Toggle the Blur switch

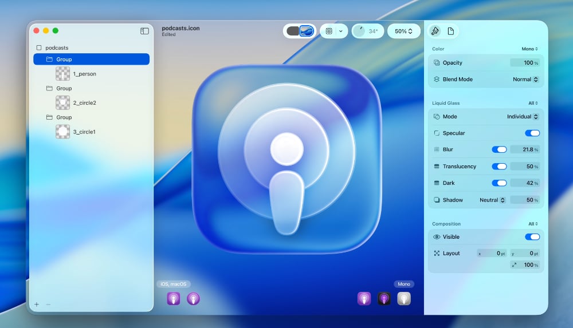coord(499,149)
